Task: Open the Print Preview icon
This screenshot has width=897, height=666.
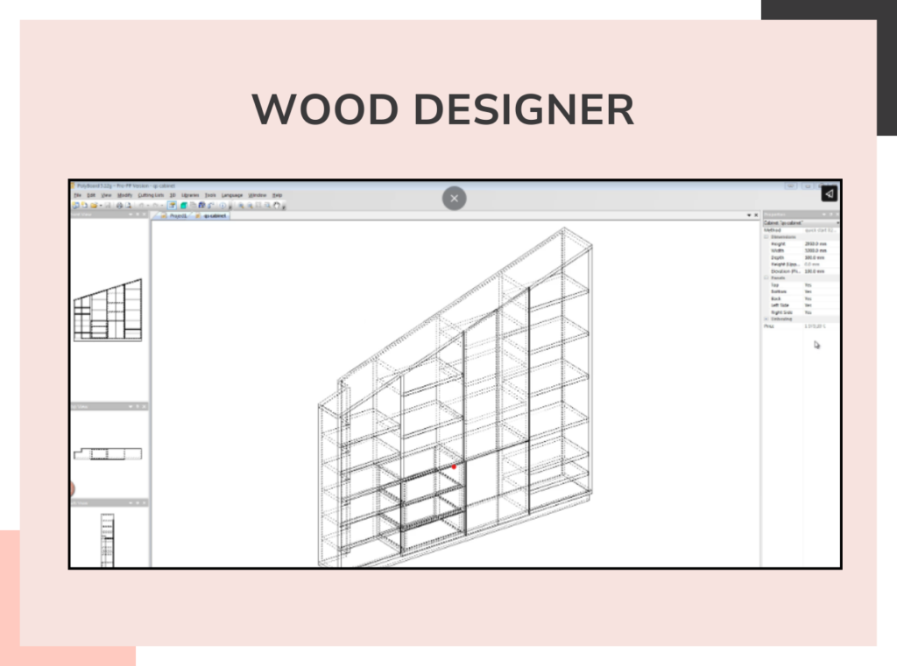Action: tap(128, 204)
